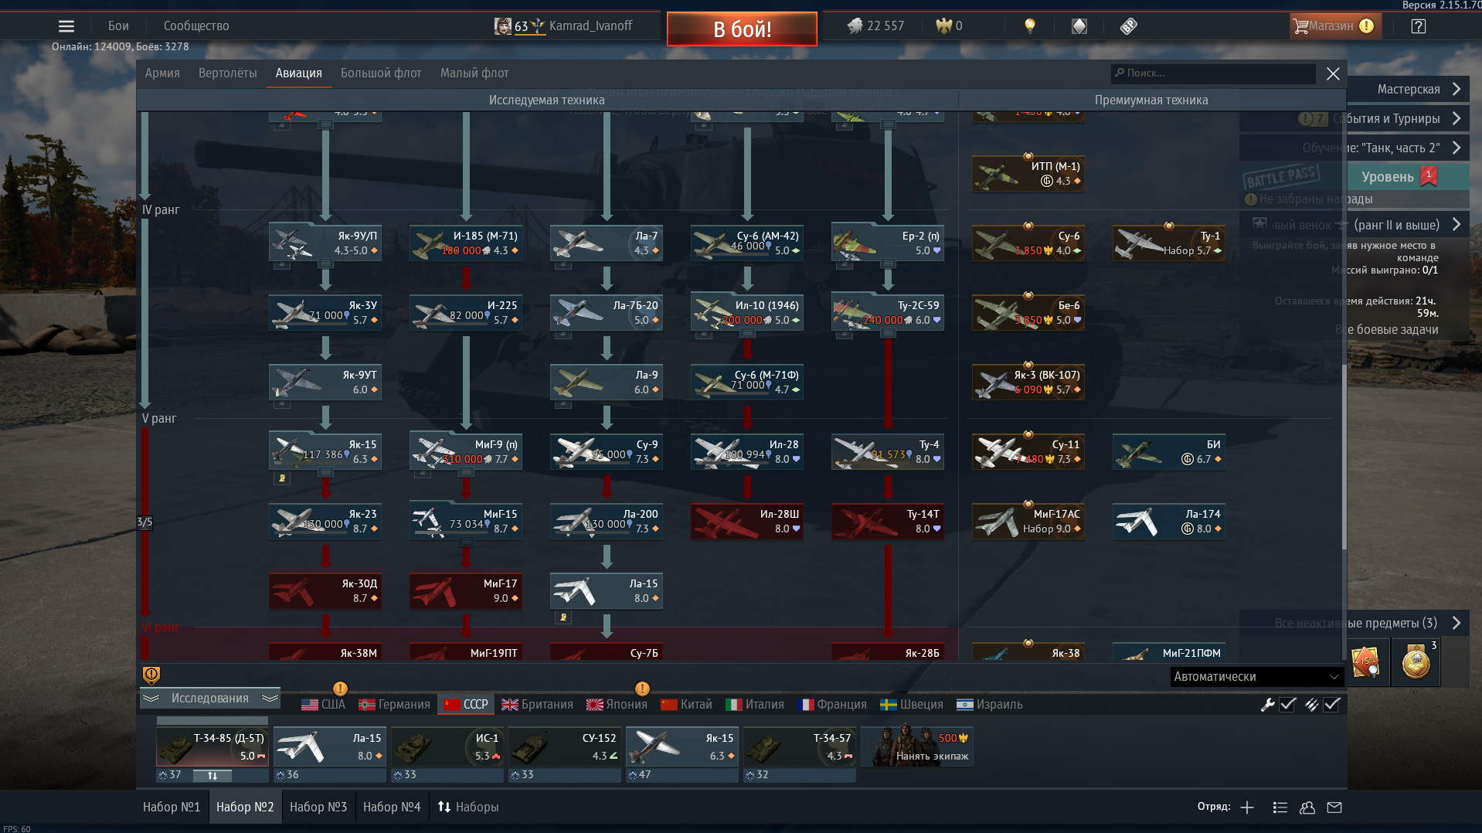Open the Автоматически dropdown
Viewport: 1482px width, 833px height.
click(x=1256, y=677)
